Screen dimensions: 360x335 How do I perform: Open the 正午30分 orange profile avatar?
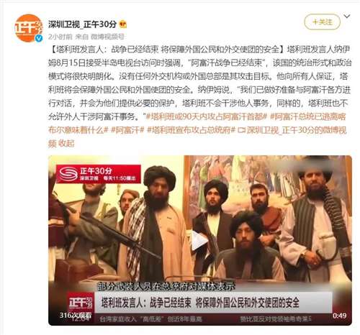point(28,28)
